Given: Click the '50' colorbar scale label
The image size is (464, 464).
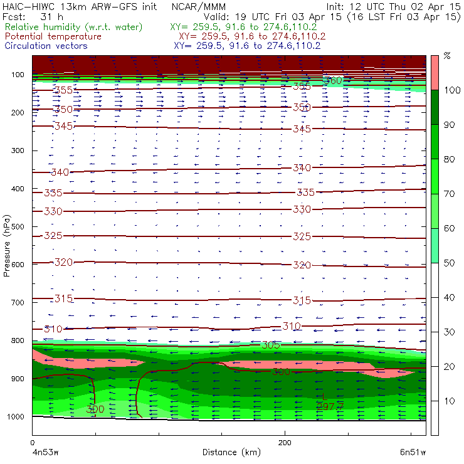Looking at the screenshot, I should pos(449,263).
